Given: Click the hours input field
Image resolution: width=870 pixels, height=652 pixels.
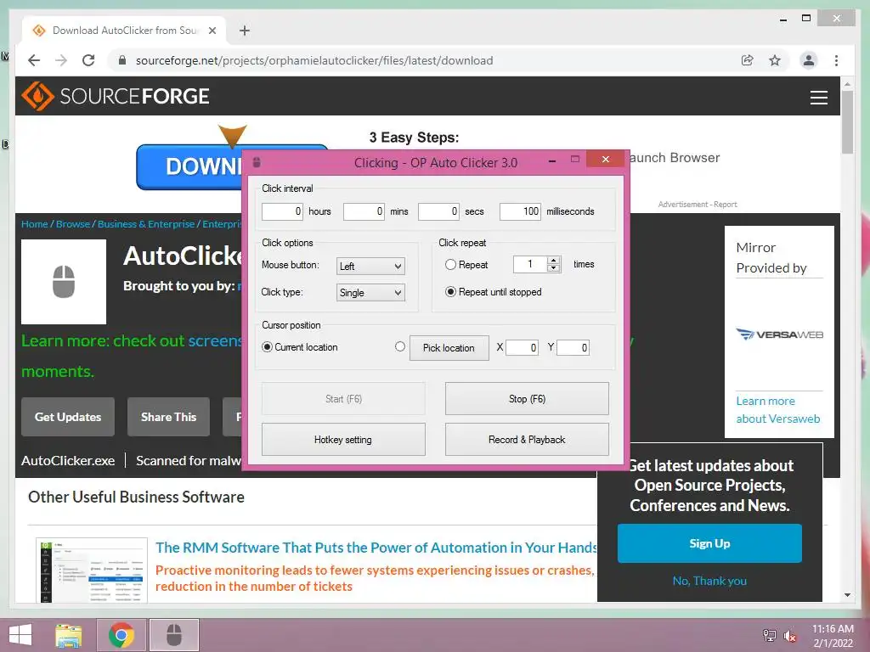Looking at the screenshot, I should point(282,211).
